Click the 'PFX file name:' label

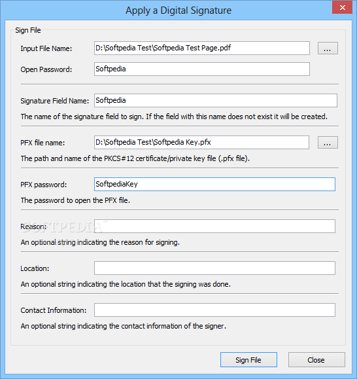[42, 143]
